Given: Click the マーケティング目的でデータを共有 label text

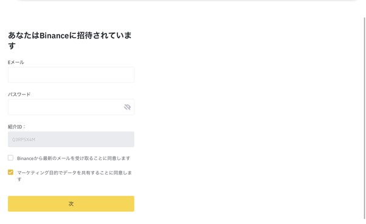Looking at the screenshot, I should pos(74,176).
